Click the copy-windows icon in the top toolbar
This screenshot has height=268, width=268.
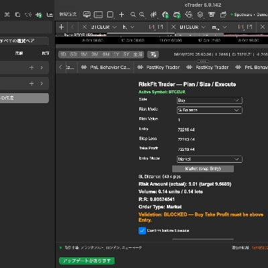(17, 15)
